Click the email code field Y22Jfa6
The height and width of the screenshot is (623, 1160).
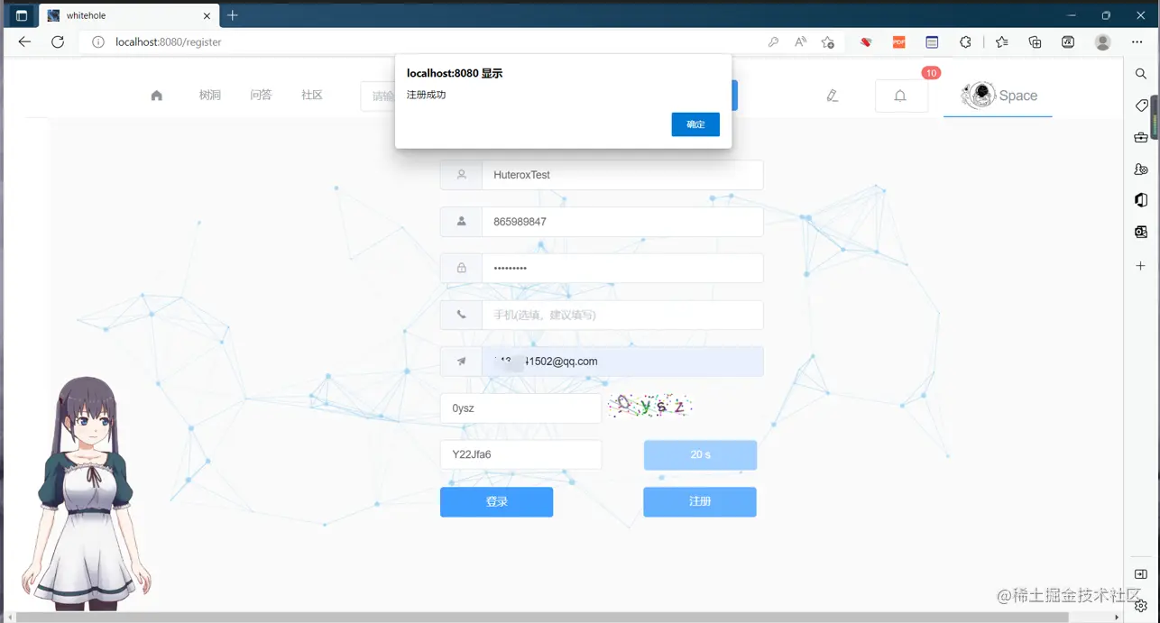tap(520, 454)
